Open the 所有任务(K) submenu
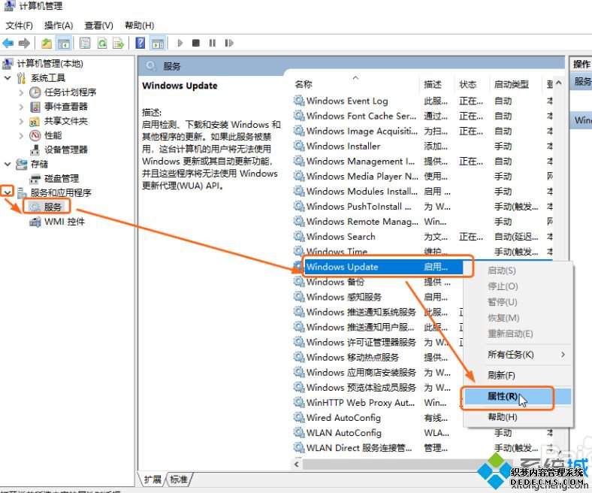 click(511, 354)
